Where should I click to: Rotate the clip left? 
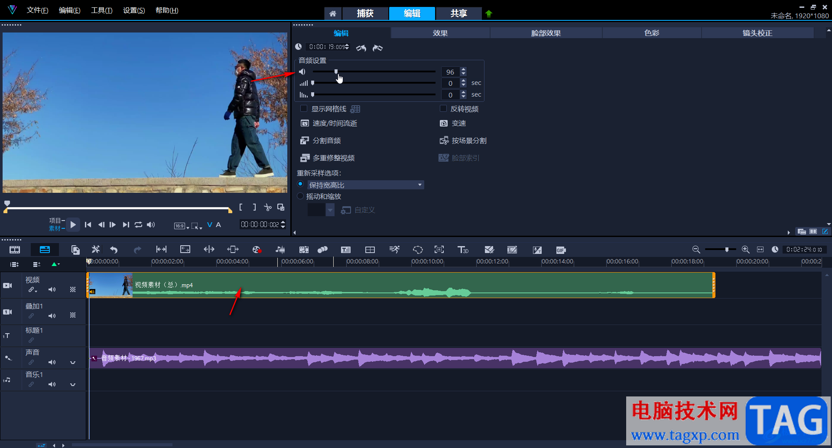[361, 48]
